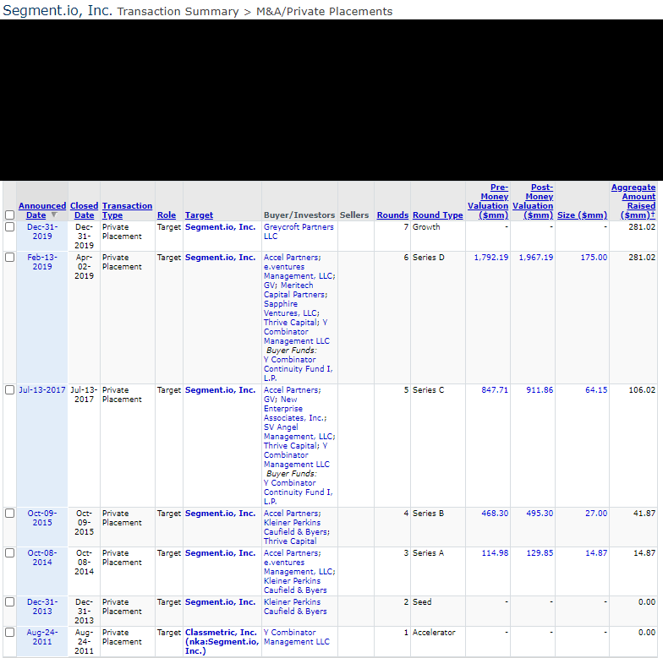Image resolution: width=663 pixels, height=658 pixels.
Task: Open the Dec-31-2013 announced date transaction
Action: coord(42,606)
